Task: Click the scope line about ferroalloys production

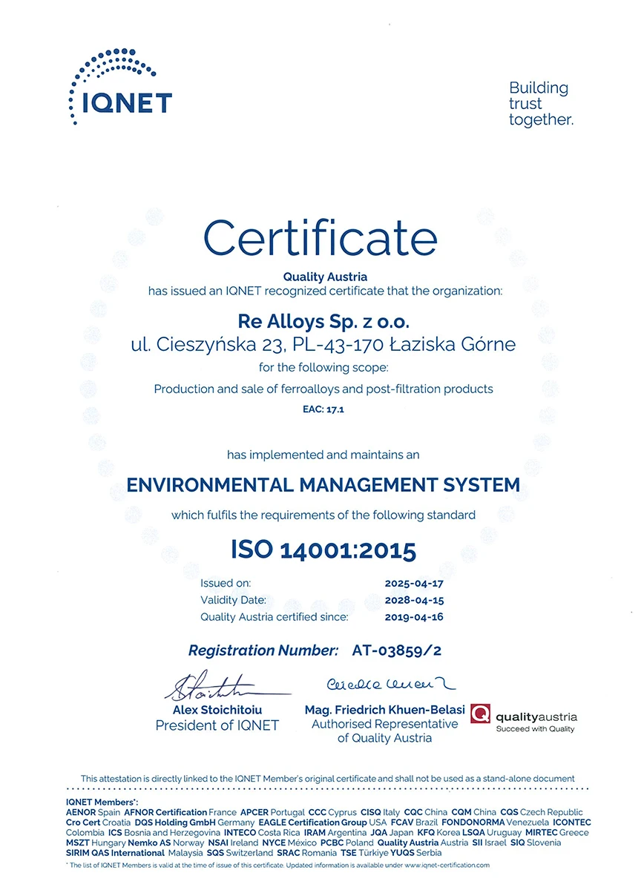Action: (x=323, y=389)
